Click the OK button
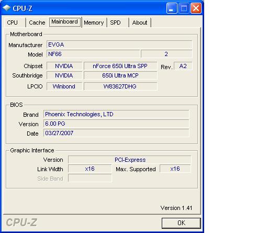Viewport: 268px width, 233px height. click(x=181, y=223)
